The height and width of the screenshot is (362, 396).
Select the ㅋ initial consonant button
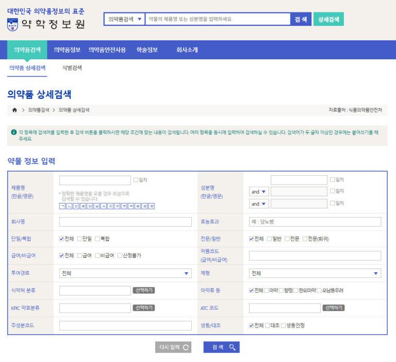131,206
